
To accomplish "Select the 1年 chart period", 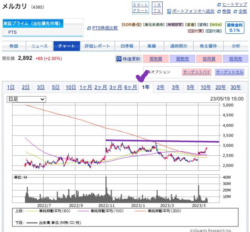I will tap(146, 87).
